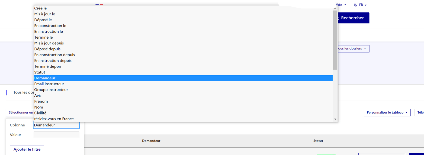
Task: Click the Demandeur column header
Action: coord(151,141)
